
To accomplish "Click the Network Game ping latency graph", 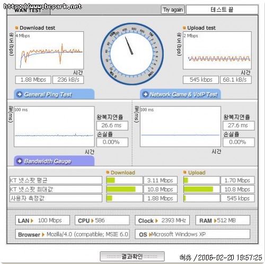I will pos(180,126).
